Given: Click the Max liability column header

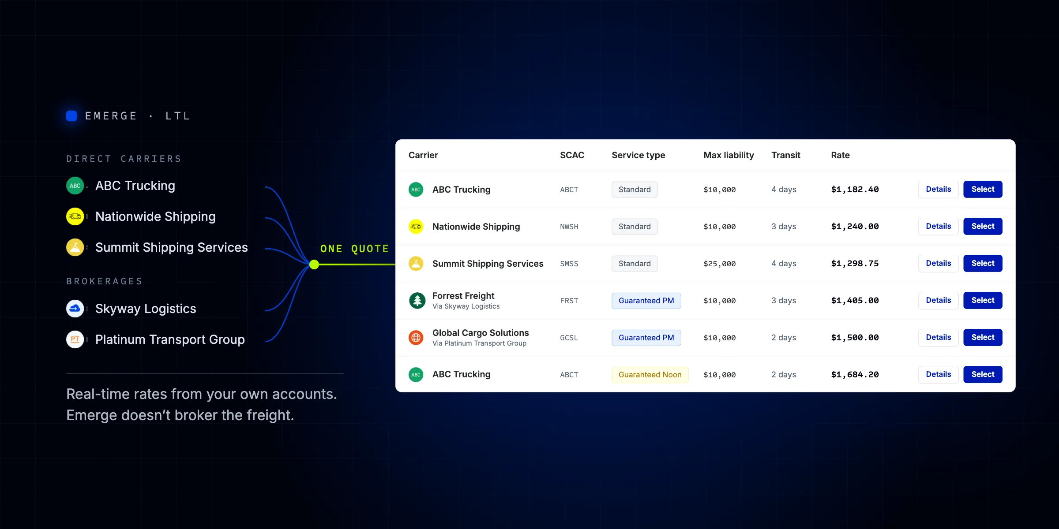Looking at the screenshot, I should 729,155.
